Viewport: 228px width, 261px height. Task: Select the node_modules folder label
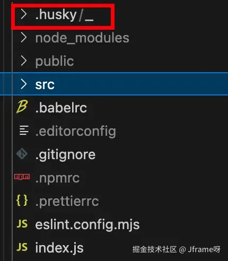(82, 38)
